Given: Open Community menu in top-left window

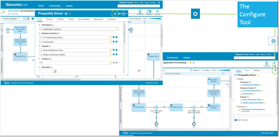Looking at the screenshot, I should (55, 6).
